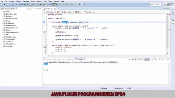
Task: Toggle Pin Console button
Action: pos(152,59)
